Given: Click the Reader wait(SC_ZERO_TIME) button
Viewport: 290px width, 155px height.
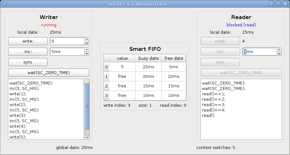Looking at the screenshot, I should [241, 73].
